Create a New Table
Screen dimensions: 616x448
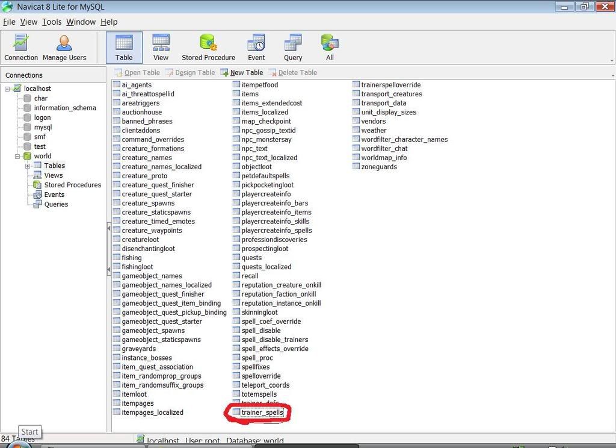242,72
